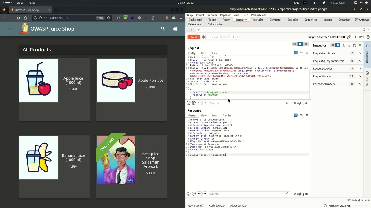This screenshot has width=371, height=208.
Task: Reload the Firefox page
Action: (x=19, y=18)
